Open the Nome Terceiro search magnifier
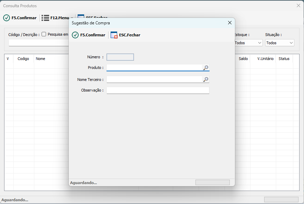 click(206, 80)
